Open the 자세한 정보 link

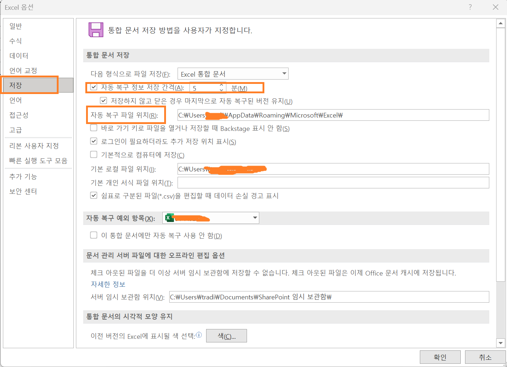pos(108,284)
